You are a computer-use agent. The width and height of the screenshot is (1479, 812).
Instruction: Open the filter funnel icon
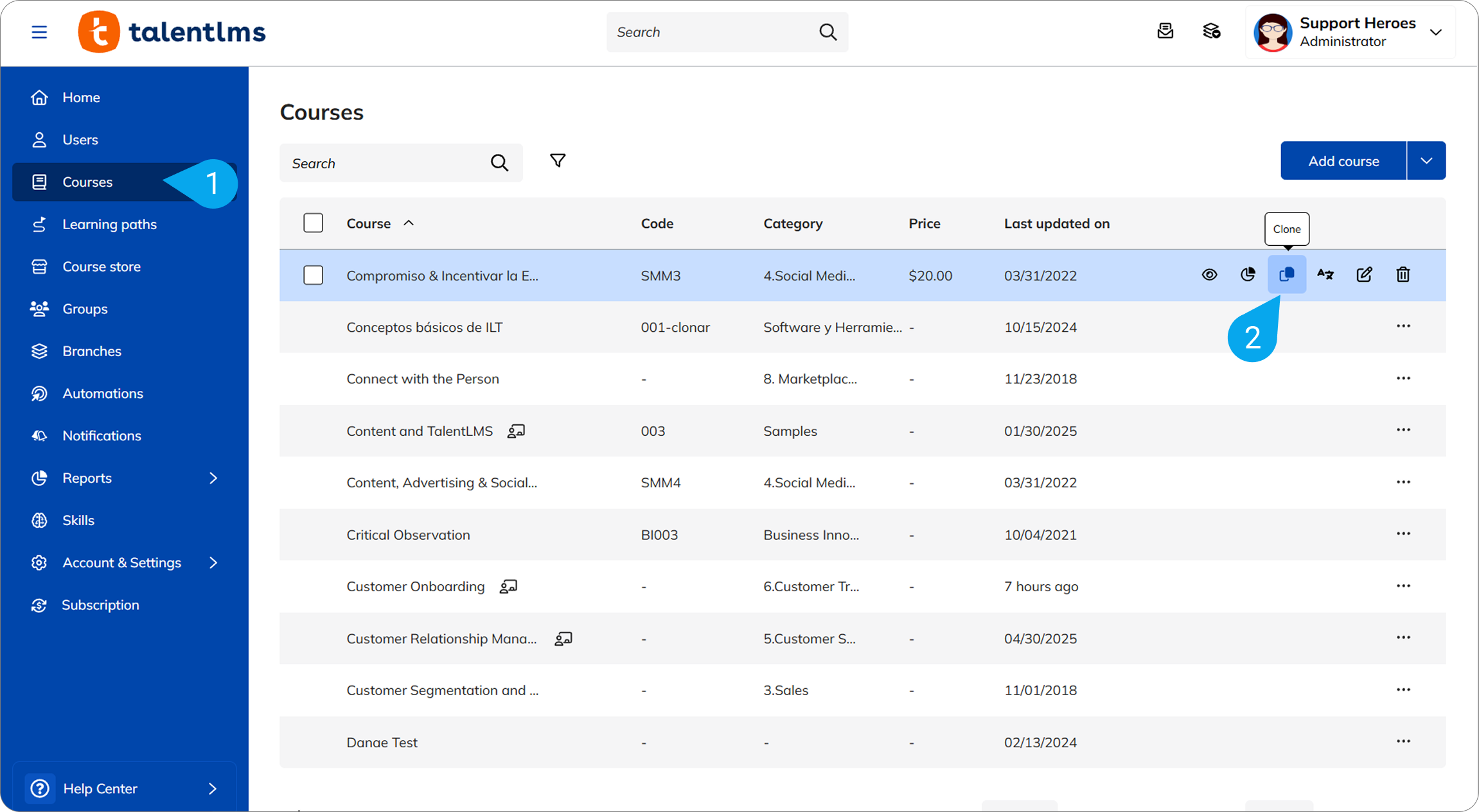(x=558, y=161)
